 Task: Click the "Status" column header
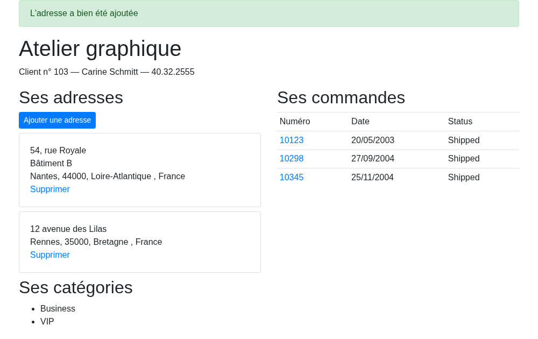(x=460, y=122)
